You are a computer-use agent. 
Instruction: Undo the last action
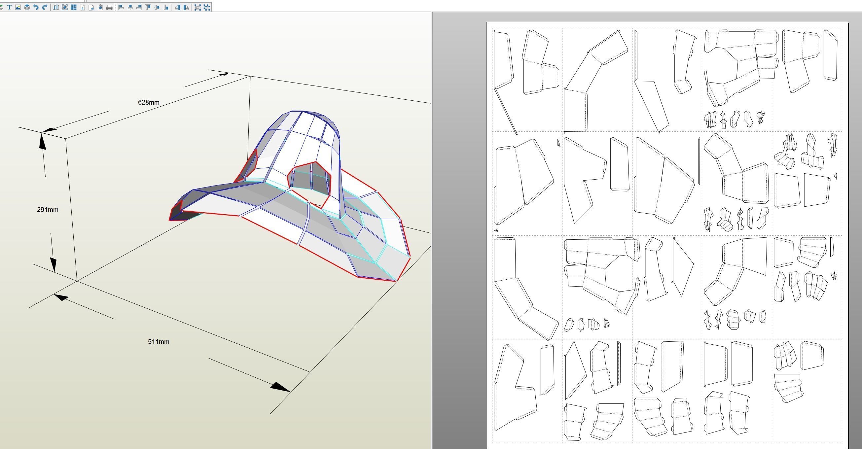[x=36, y=7]
